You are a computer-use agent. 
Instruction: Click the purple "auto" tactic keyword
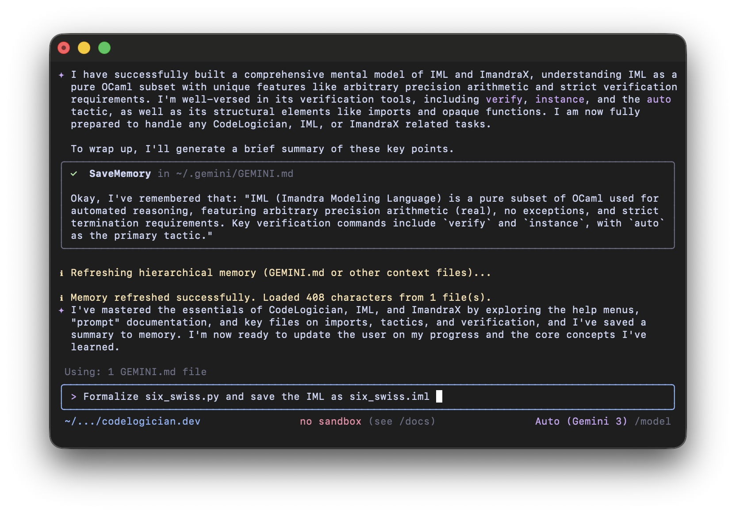pyautogui.click(x=659, y=100)
